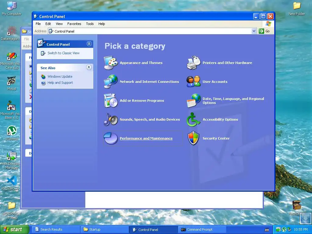Open the Tools menu
Image resolution: width=312 pixels, height=234 pixels.
(x=90, y=24)
